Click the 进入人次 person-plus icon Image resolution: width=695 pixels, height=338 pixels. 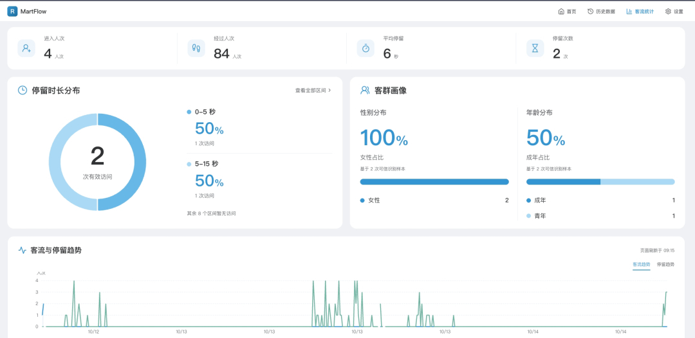(x=26, y=48)
